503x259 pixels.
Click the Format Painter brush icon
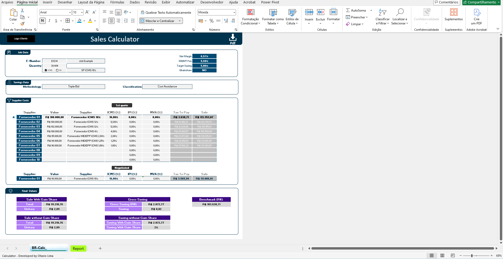(22, 24)
